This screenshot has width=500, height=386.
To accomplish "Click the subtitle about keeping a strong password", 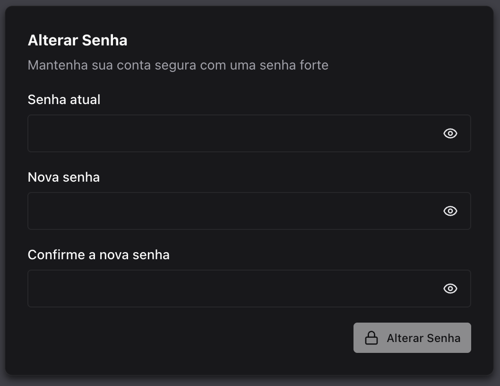I will (178, 65).
